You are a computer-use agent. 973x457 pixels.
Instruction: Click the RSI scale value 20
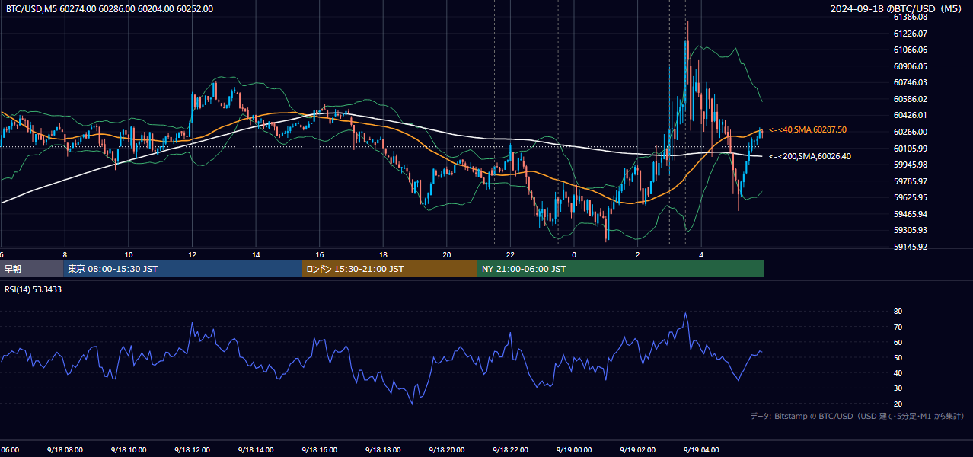[898, 404]
